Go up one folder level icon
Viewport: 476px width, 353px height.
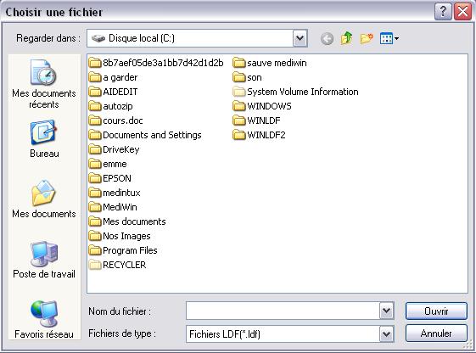347,38
